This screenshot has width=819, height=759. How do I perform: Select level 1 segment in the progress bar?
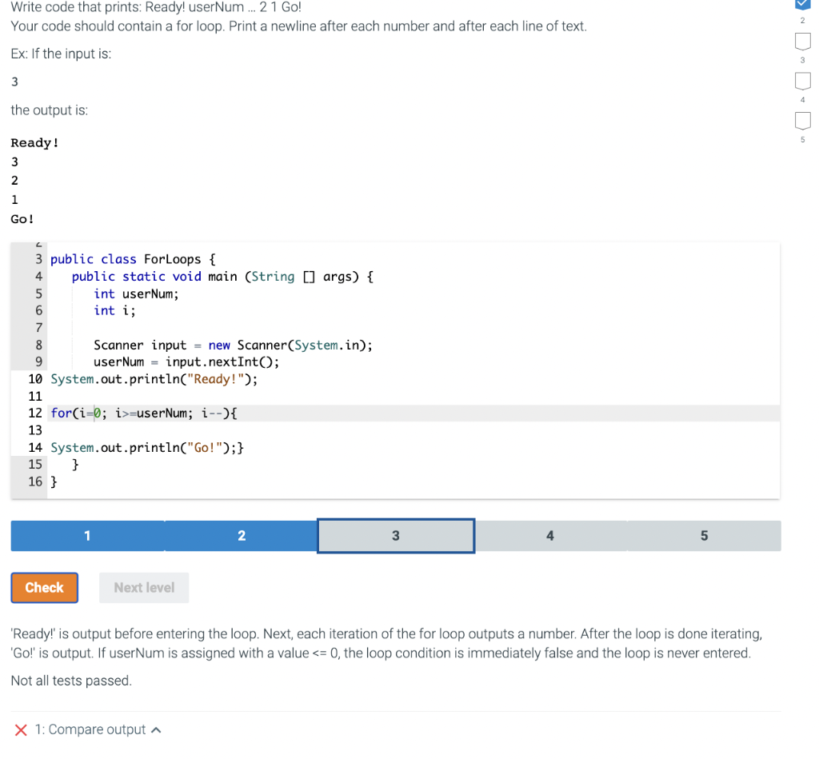[86, 535]
